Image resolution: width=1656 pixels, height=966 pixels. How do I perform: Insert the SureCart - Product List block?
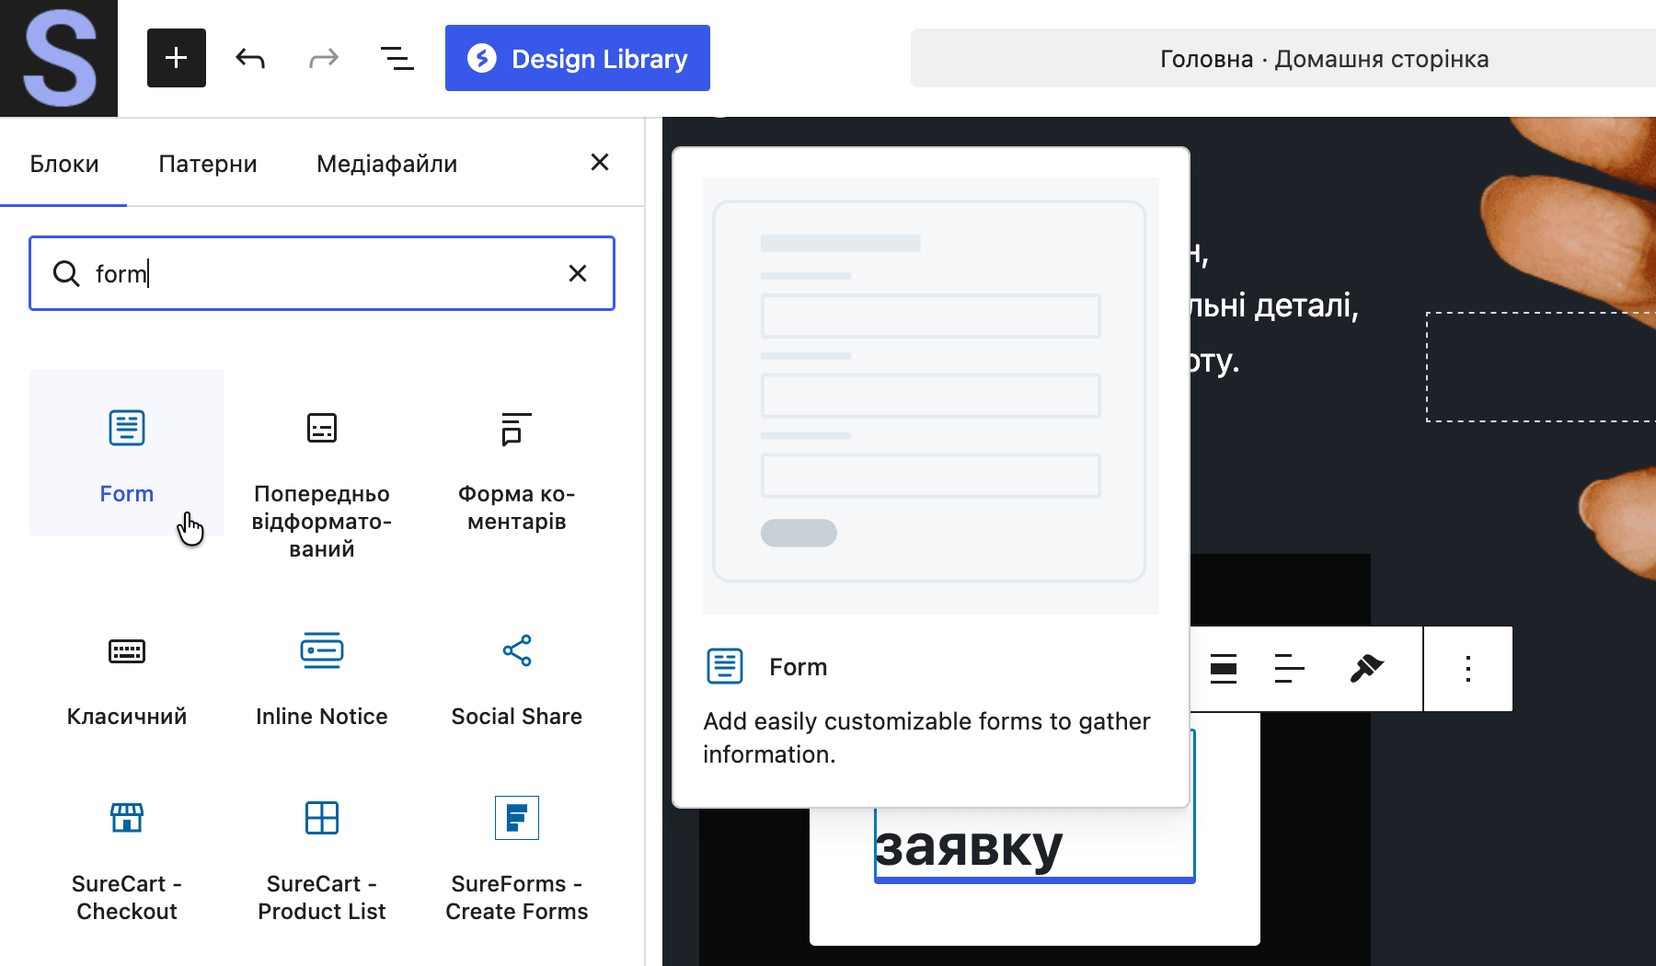pos(322,857)
